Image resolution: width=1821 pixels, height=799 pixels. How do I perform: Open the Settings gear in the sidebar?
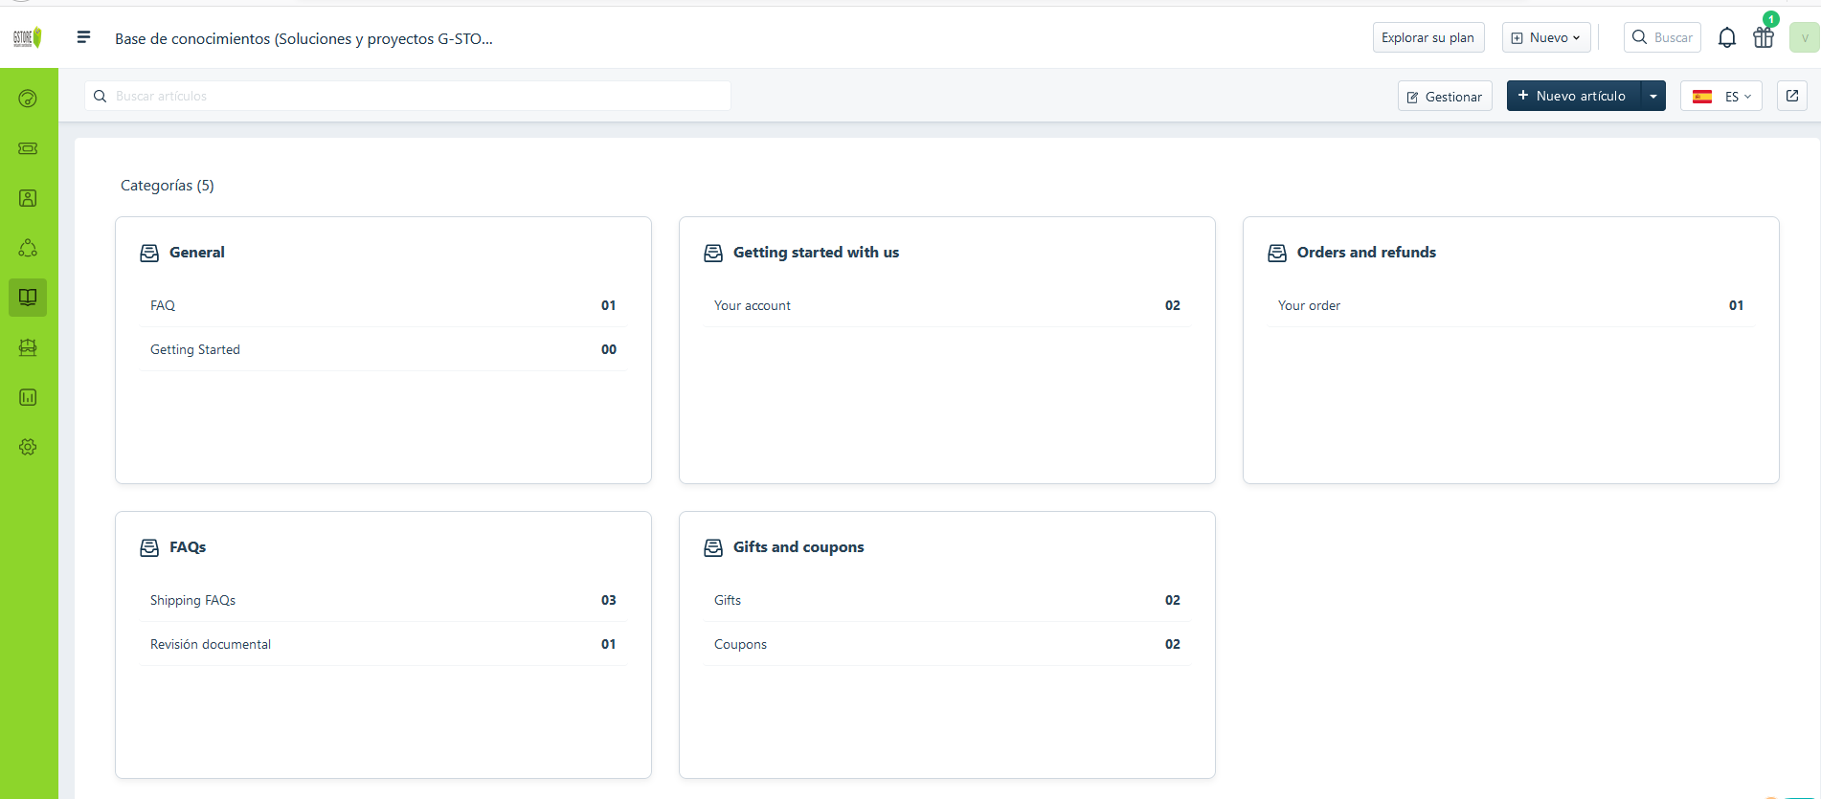(x=28, y=447)
